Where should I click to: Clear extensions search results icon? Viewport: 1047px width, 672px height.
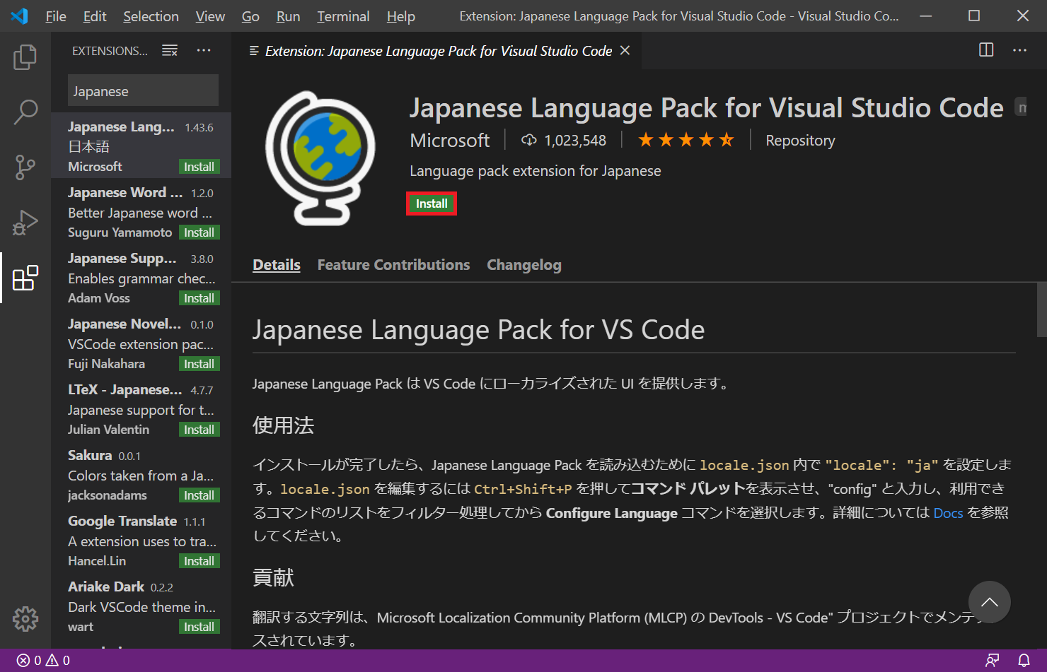[x=170, y=50]
